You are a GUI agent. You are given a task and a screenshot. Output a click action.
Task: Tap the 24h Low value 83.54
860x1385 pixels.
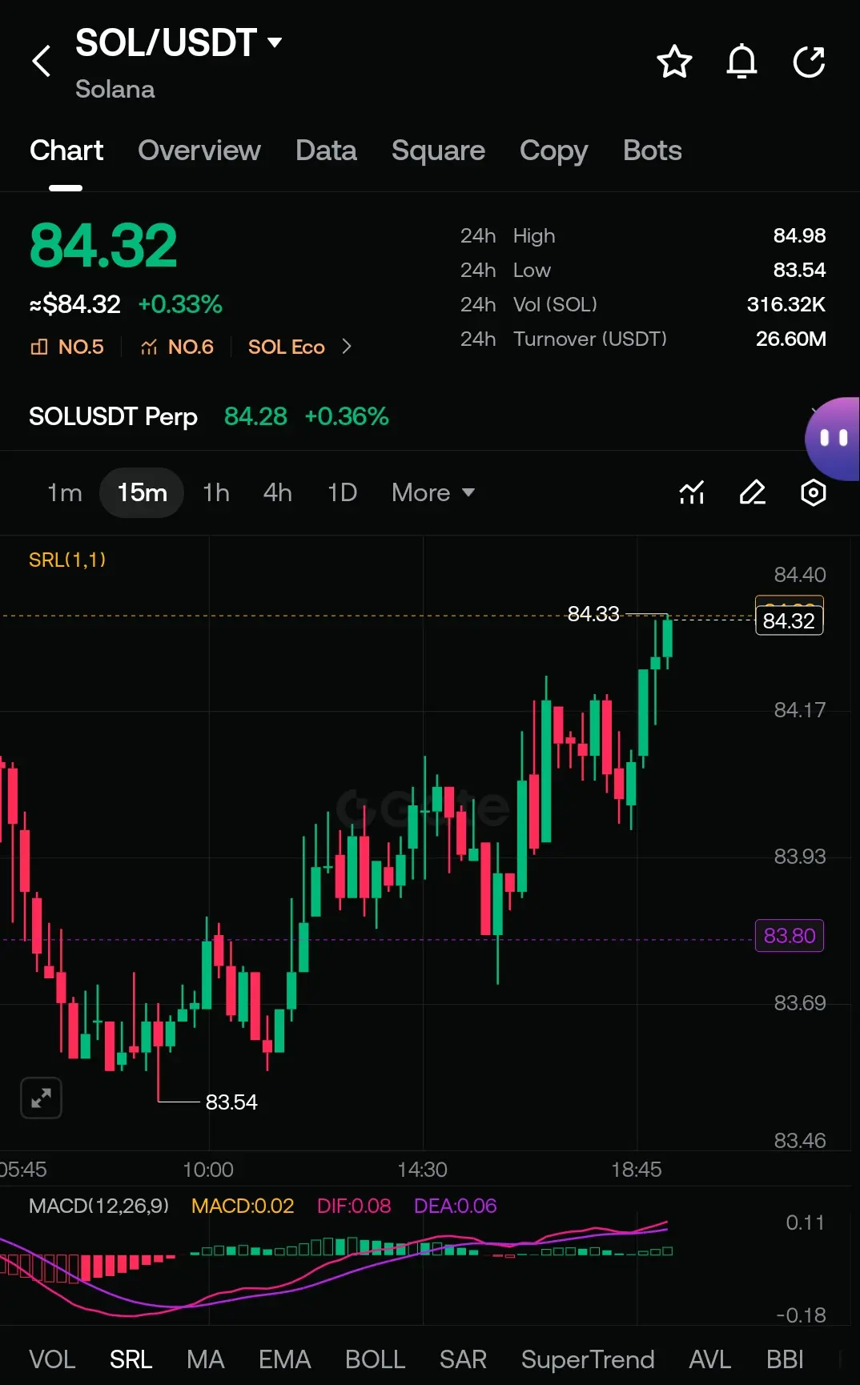(799, 270)
